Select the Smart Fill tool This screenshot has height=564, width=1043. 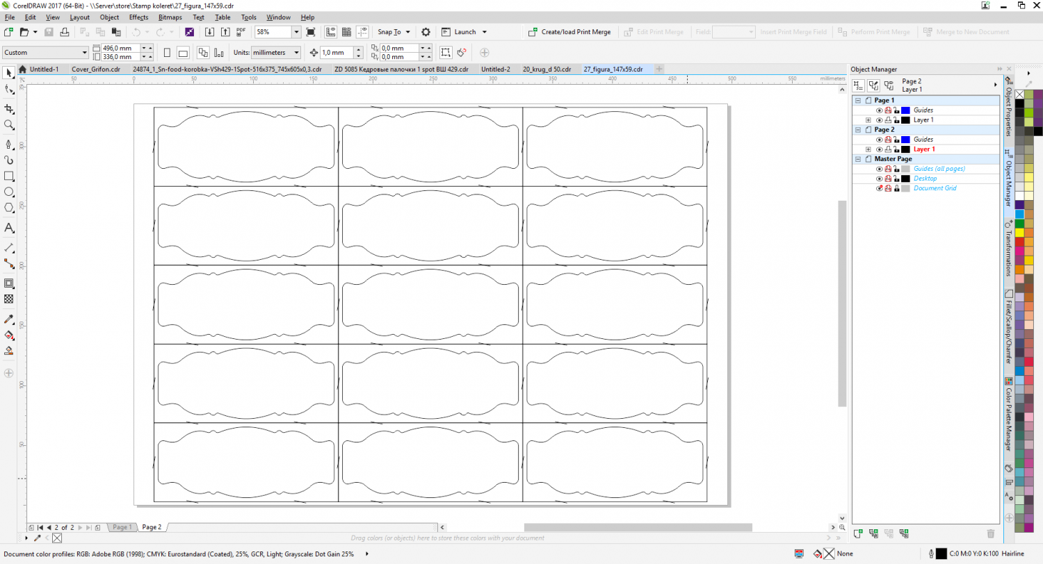coord(9,351)
